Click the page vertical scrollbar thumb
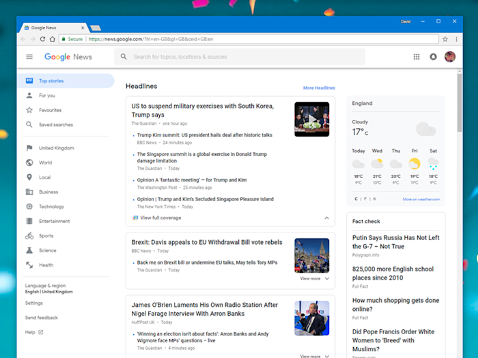 [x=460, y=102]
